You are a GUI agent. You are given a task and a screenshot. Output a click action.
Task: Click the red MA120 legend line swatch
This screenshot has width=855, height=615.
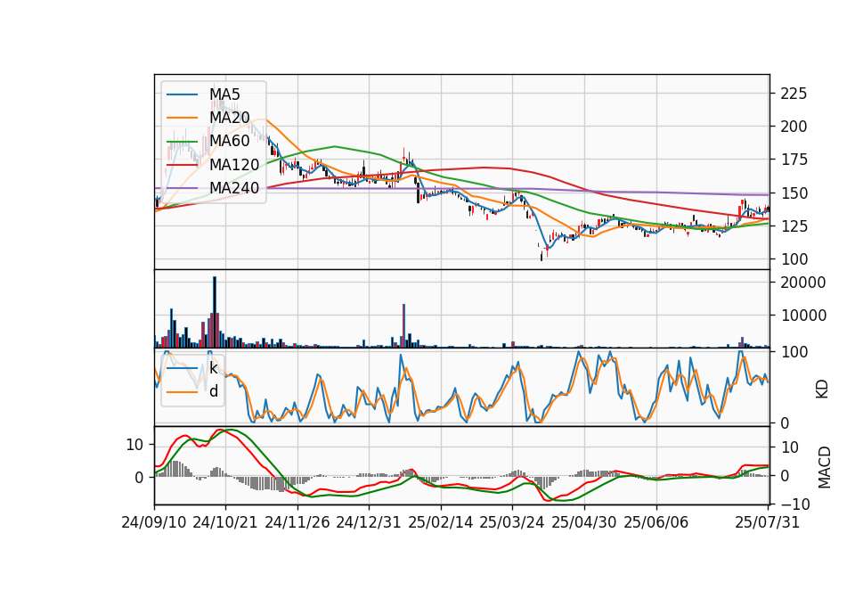pos(182,164)
